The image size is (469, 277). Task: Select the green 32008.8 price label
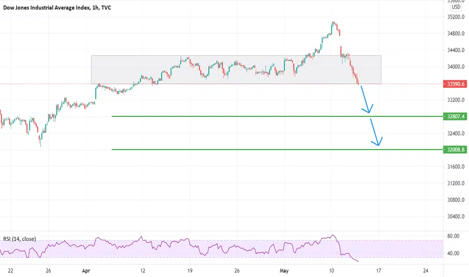point(455,150)
